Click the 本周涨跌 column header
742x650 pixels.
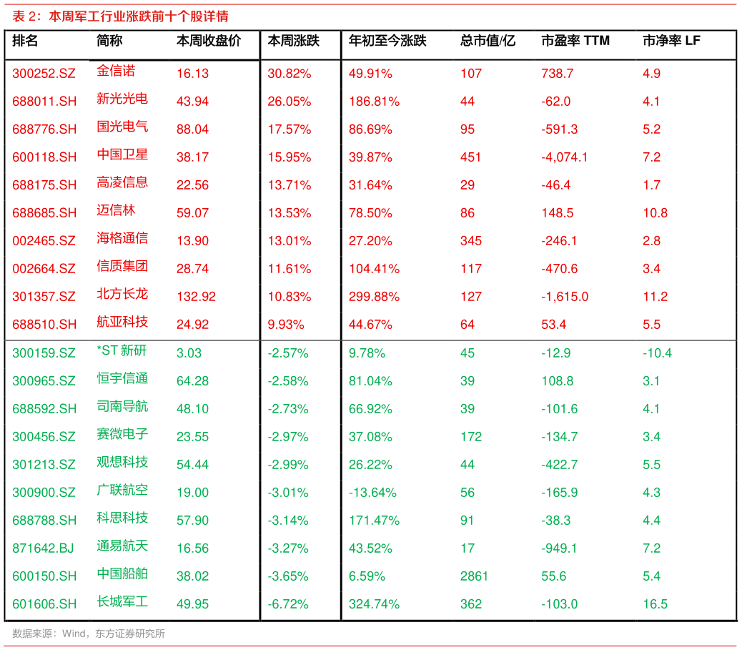click(x=293, y=41)
